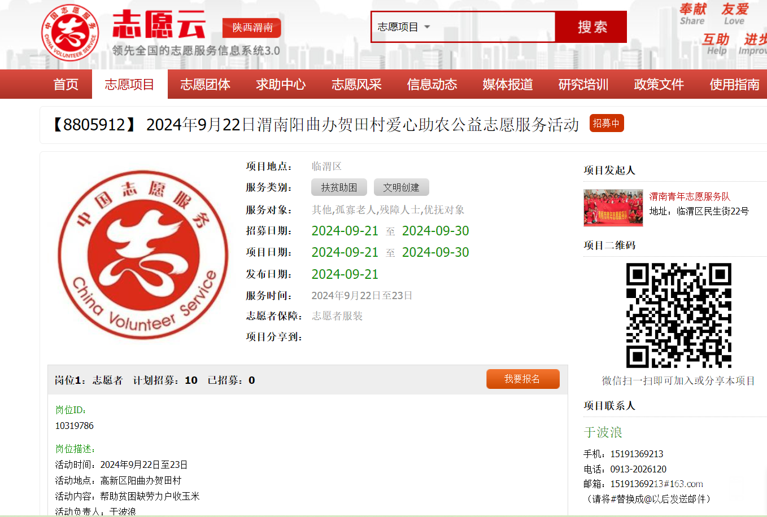Click the contact name 于波浪
Viewport: 767px width, 517px height.
tap(603, 432)
